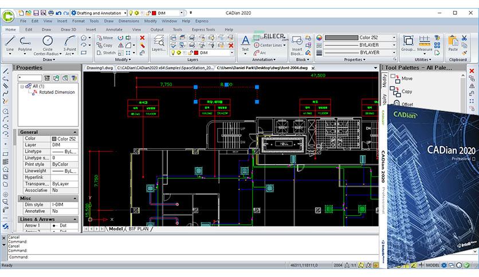Screen dimensions: 479x277
Task: Toggle MODEL space button in status bar
Action: coord(432,265)
